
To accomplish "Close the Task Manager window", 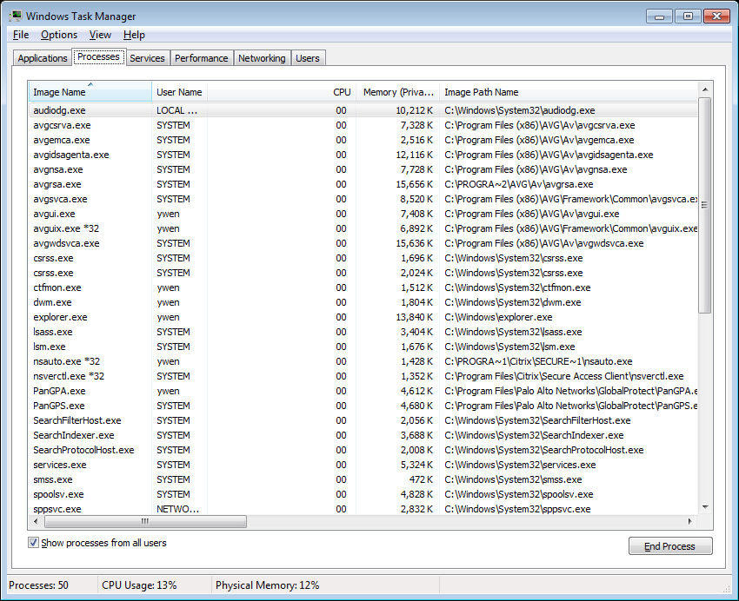I will coord(716,17).
